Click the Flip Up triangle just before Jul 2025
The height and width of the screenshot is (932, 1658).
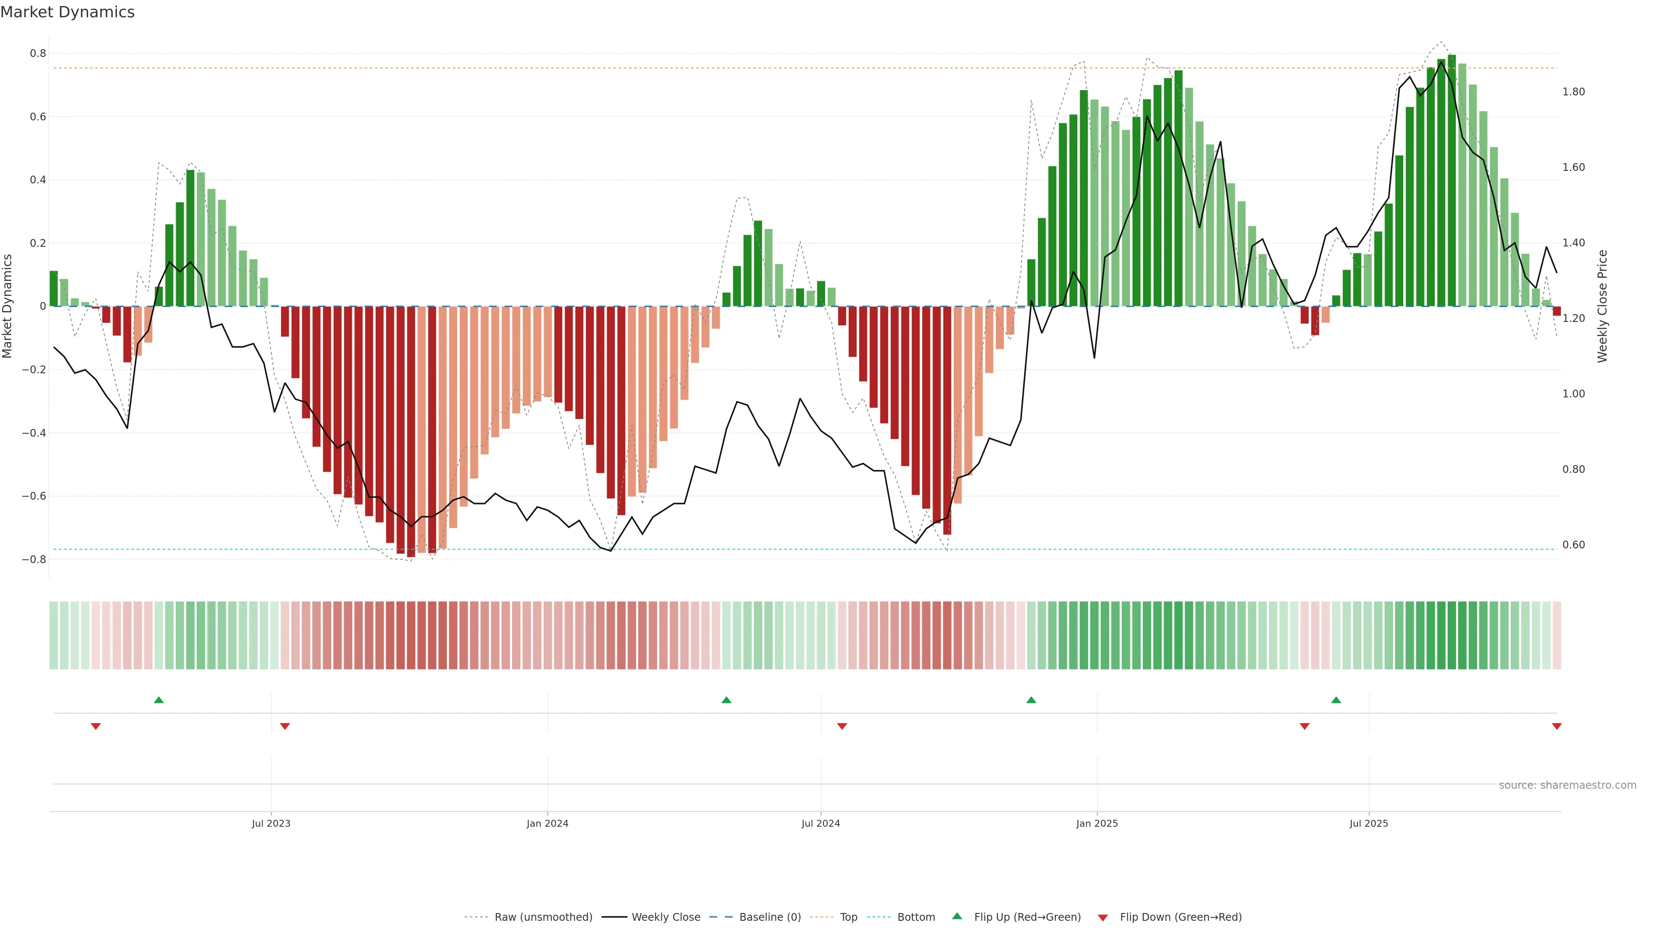[x=1336, y=700]
